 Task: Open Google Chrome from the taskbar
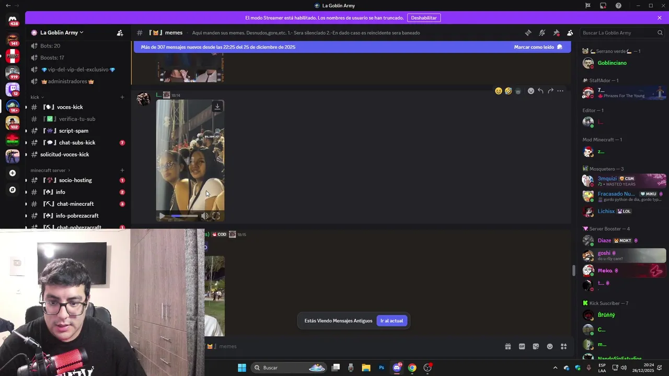[x=412, y=368]
